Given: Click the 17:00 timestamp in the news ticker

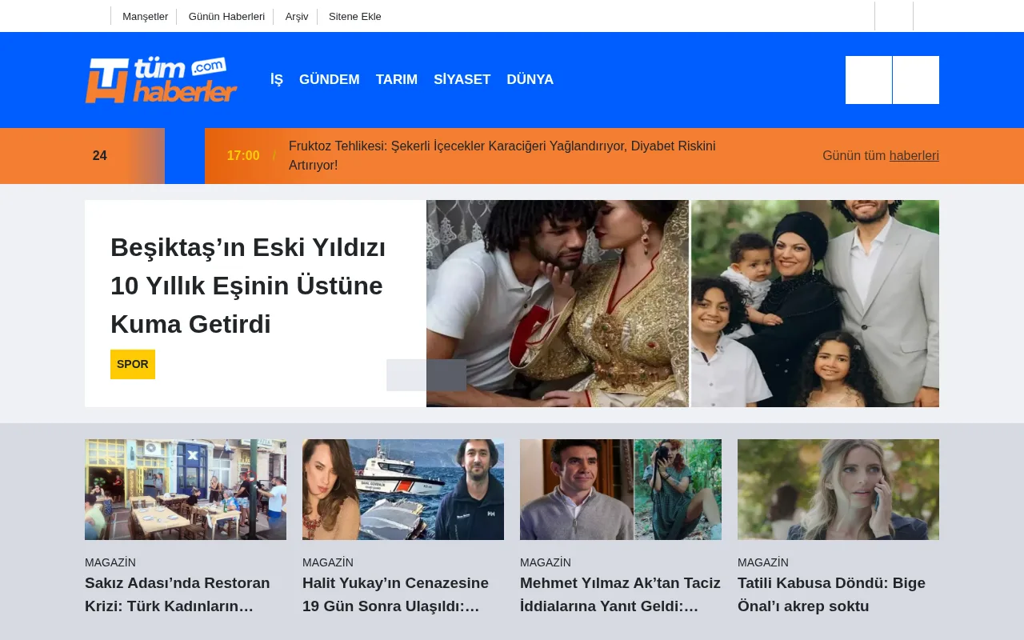Looking at the screenshot, I should [242, 156].
